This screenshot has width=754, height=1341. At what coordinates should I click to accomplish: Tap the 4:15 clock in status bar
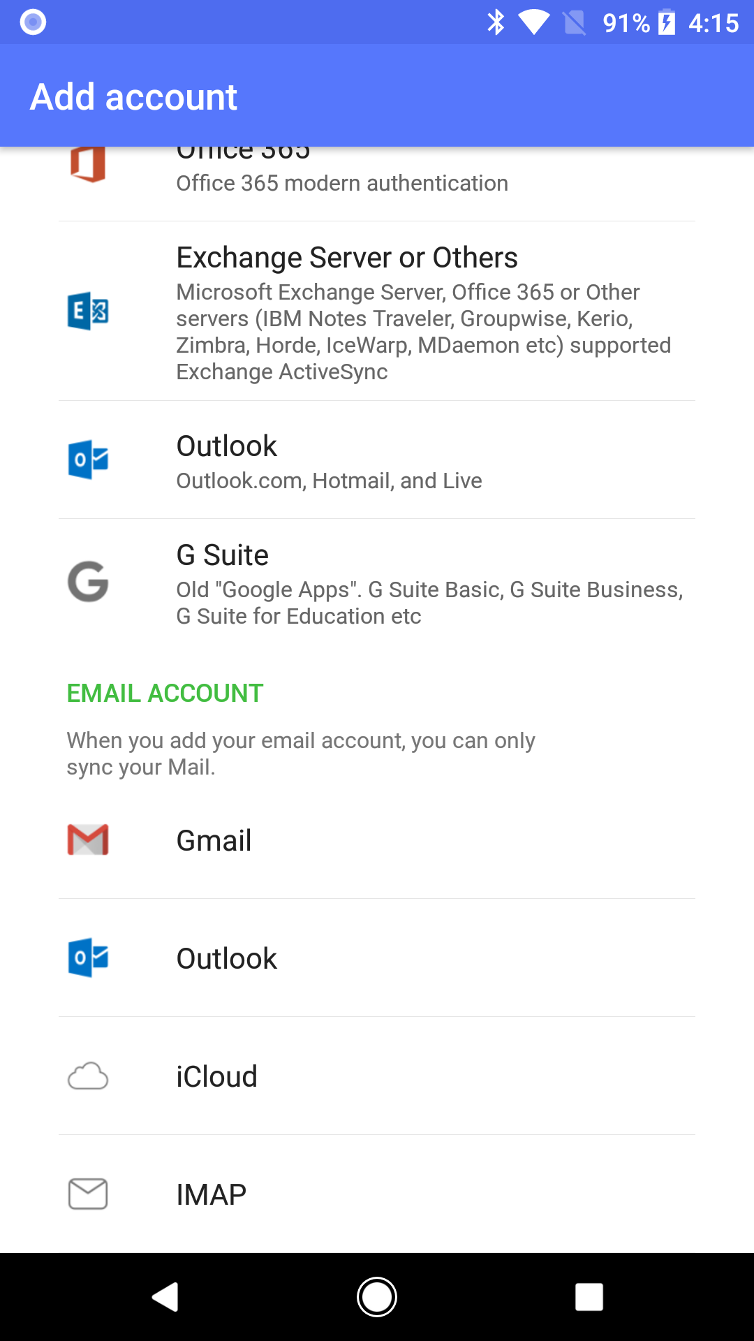click(714, 23)
